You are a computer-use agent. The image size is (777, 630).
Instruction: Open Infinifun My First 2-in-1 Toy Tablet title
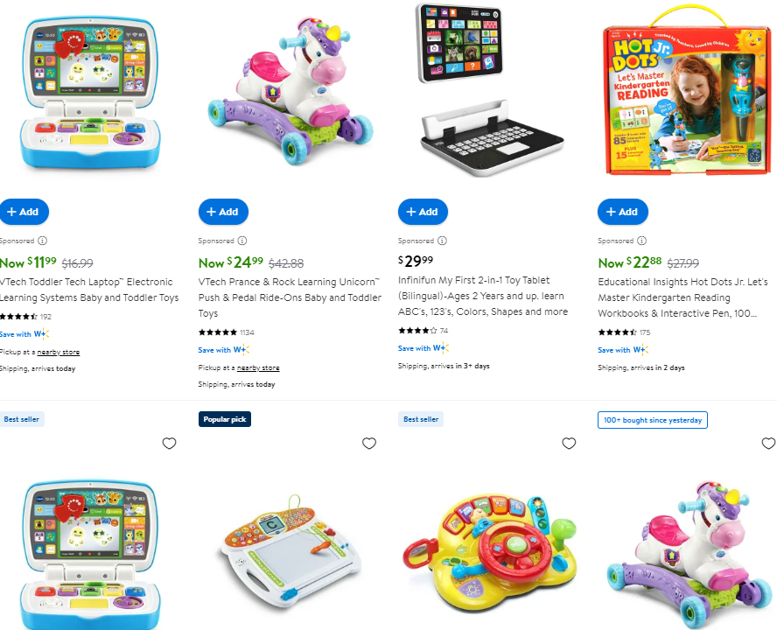point(483,296)
